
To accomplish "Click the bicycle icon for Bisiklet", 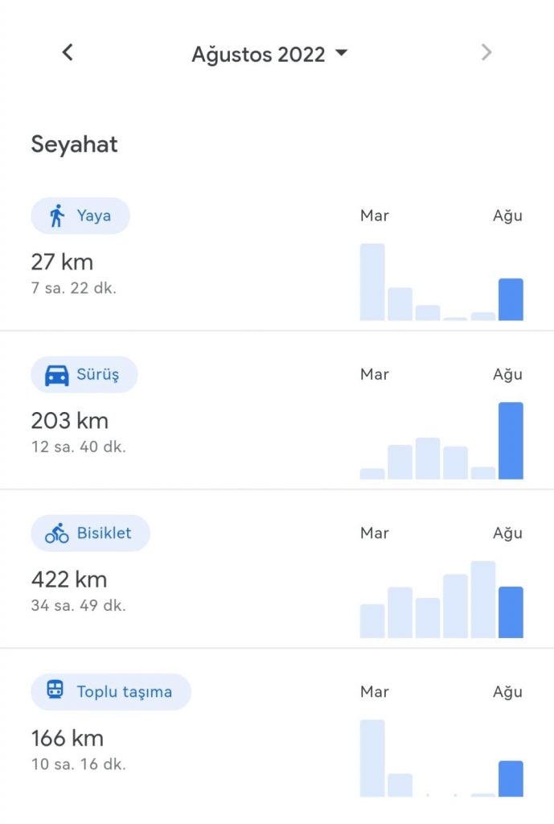I will click(x=57, y=533).
